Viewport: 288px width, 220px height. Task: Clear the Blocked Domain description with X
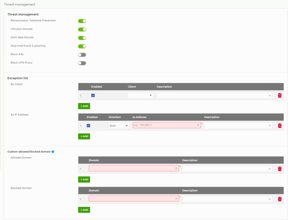tap(270, 199)
